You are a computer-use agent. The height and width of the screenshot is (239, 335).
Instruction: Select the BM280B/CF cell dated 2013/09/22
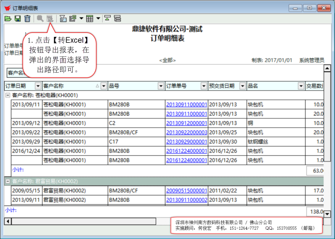coord(137,132)
